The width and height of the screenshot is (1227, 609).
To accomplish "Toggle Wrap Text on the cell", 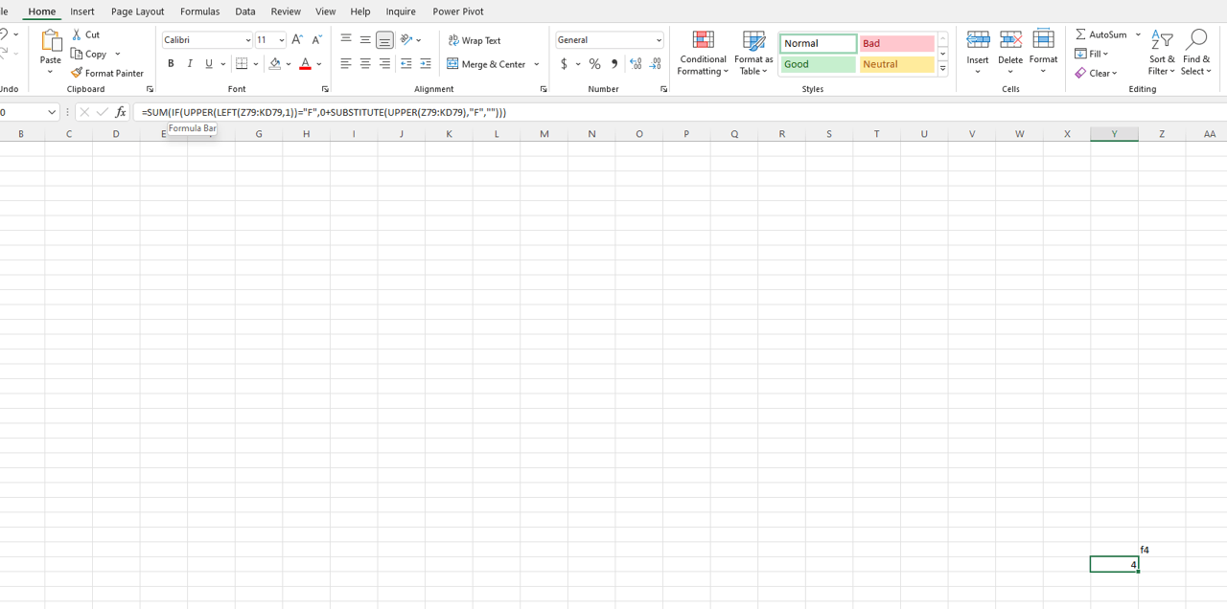I will pos(475,40).
